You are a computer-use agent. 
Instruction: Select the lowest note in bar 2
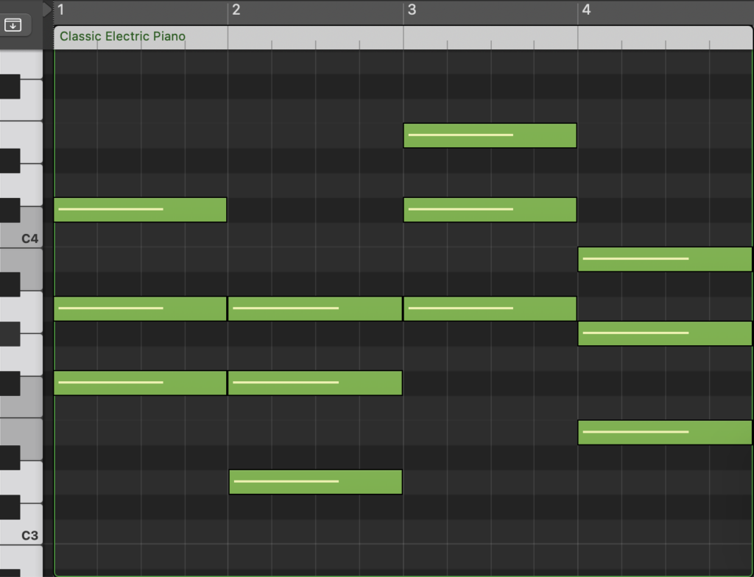[315, 482]
